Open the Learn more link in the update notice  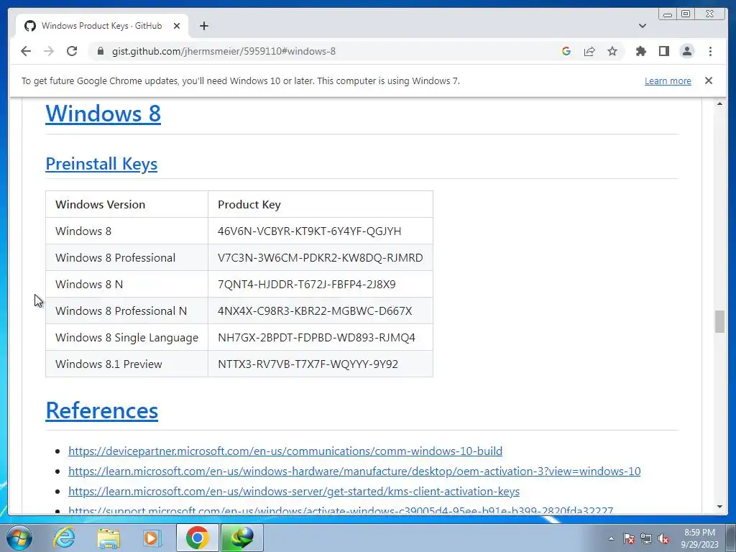point(668,80)
